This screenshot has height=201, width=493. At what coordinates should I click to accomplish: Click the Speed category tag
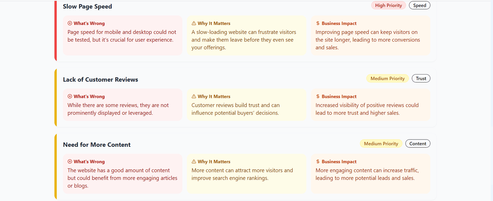[x=419, y=5]
